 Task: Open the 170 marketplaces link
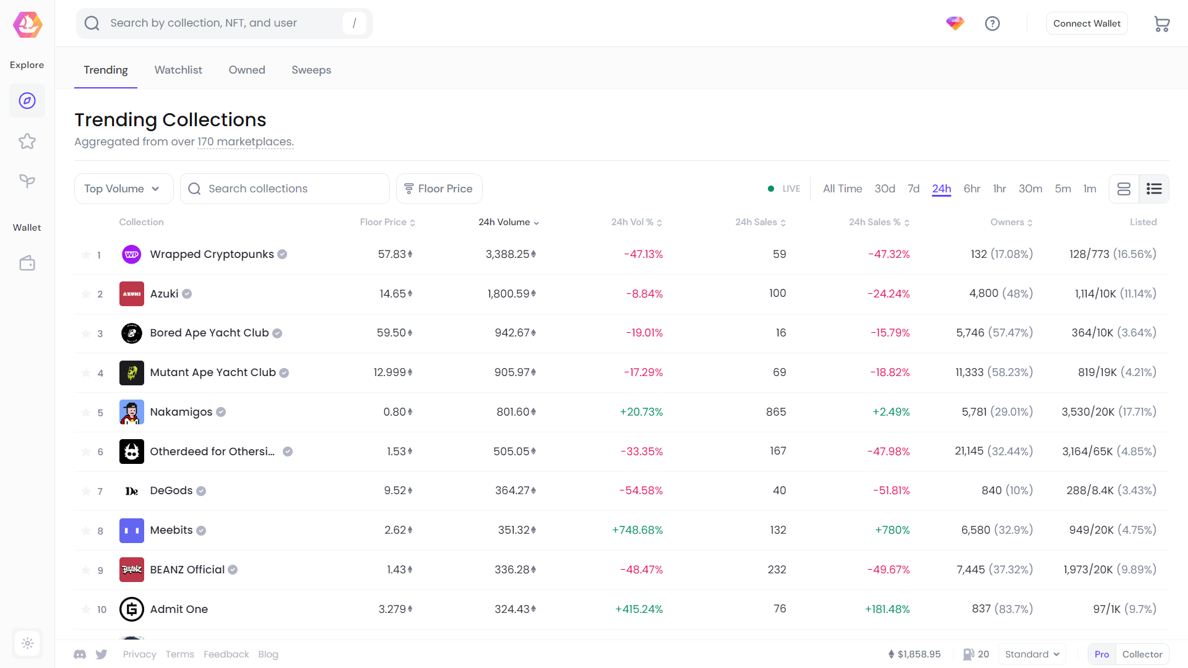pos(245,142)
